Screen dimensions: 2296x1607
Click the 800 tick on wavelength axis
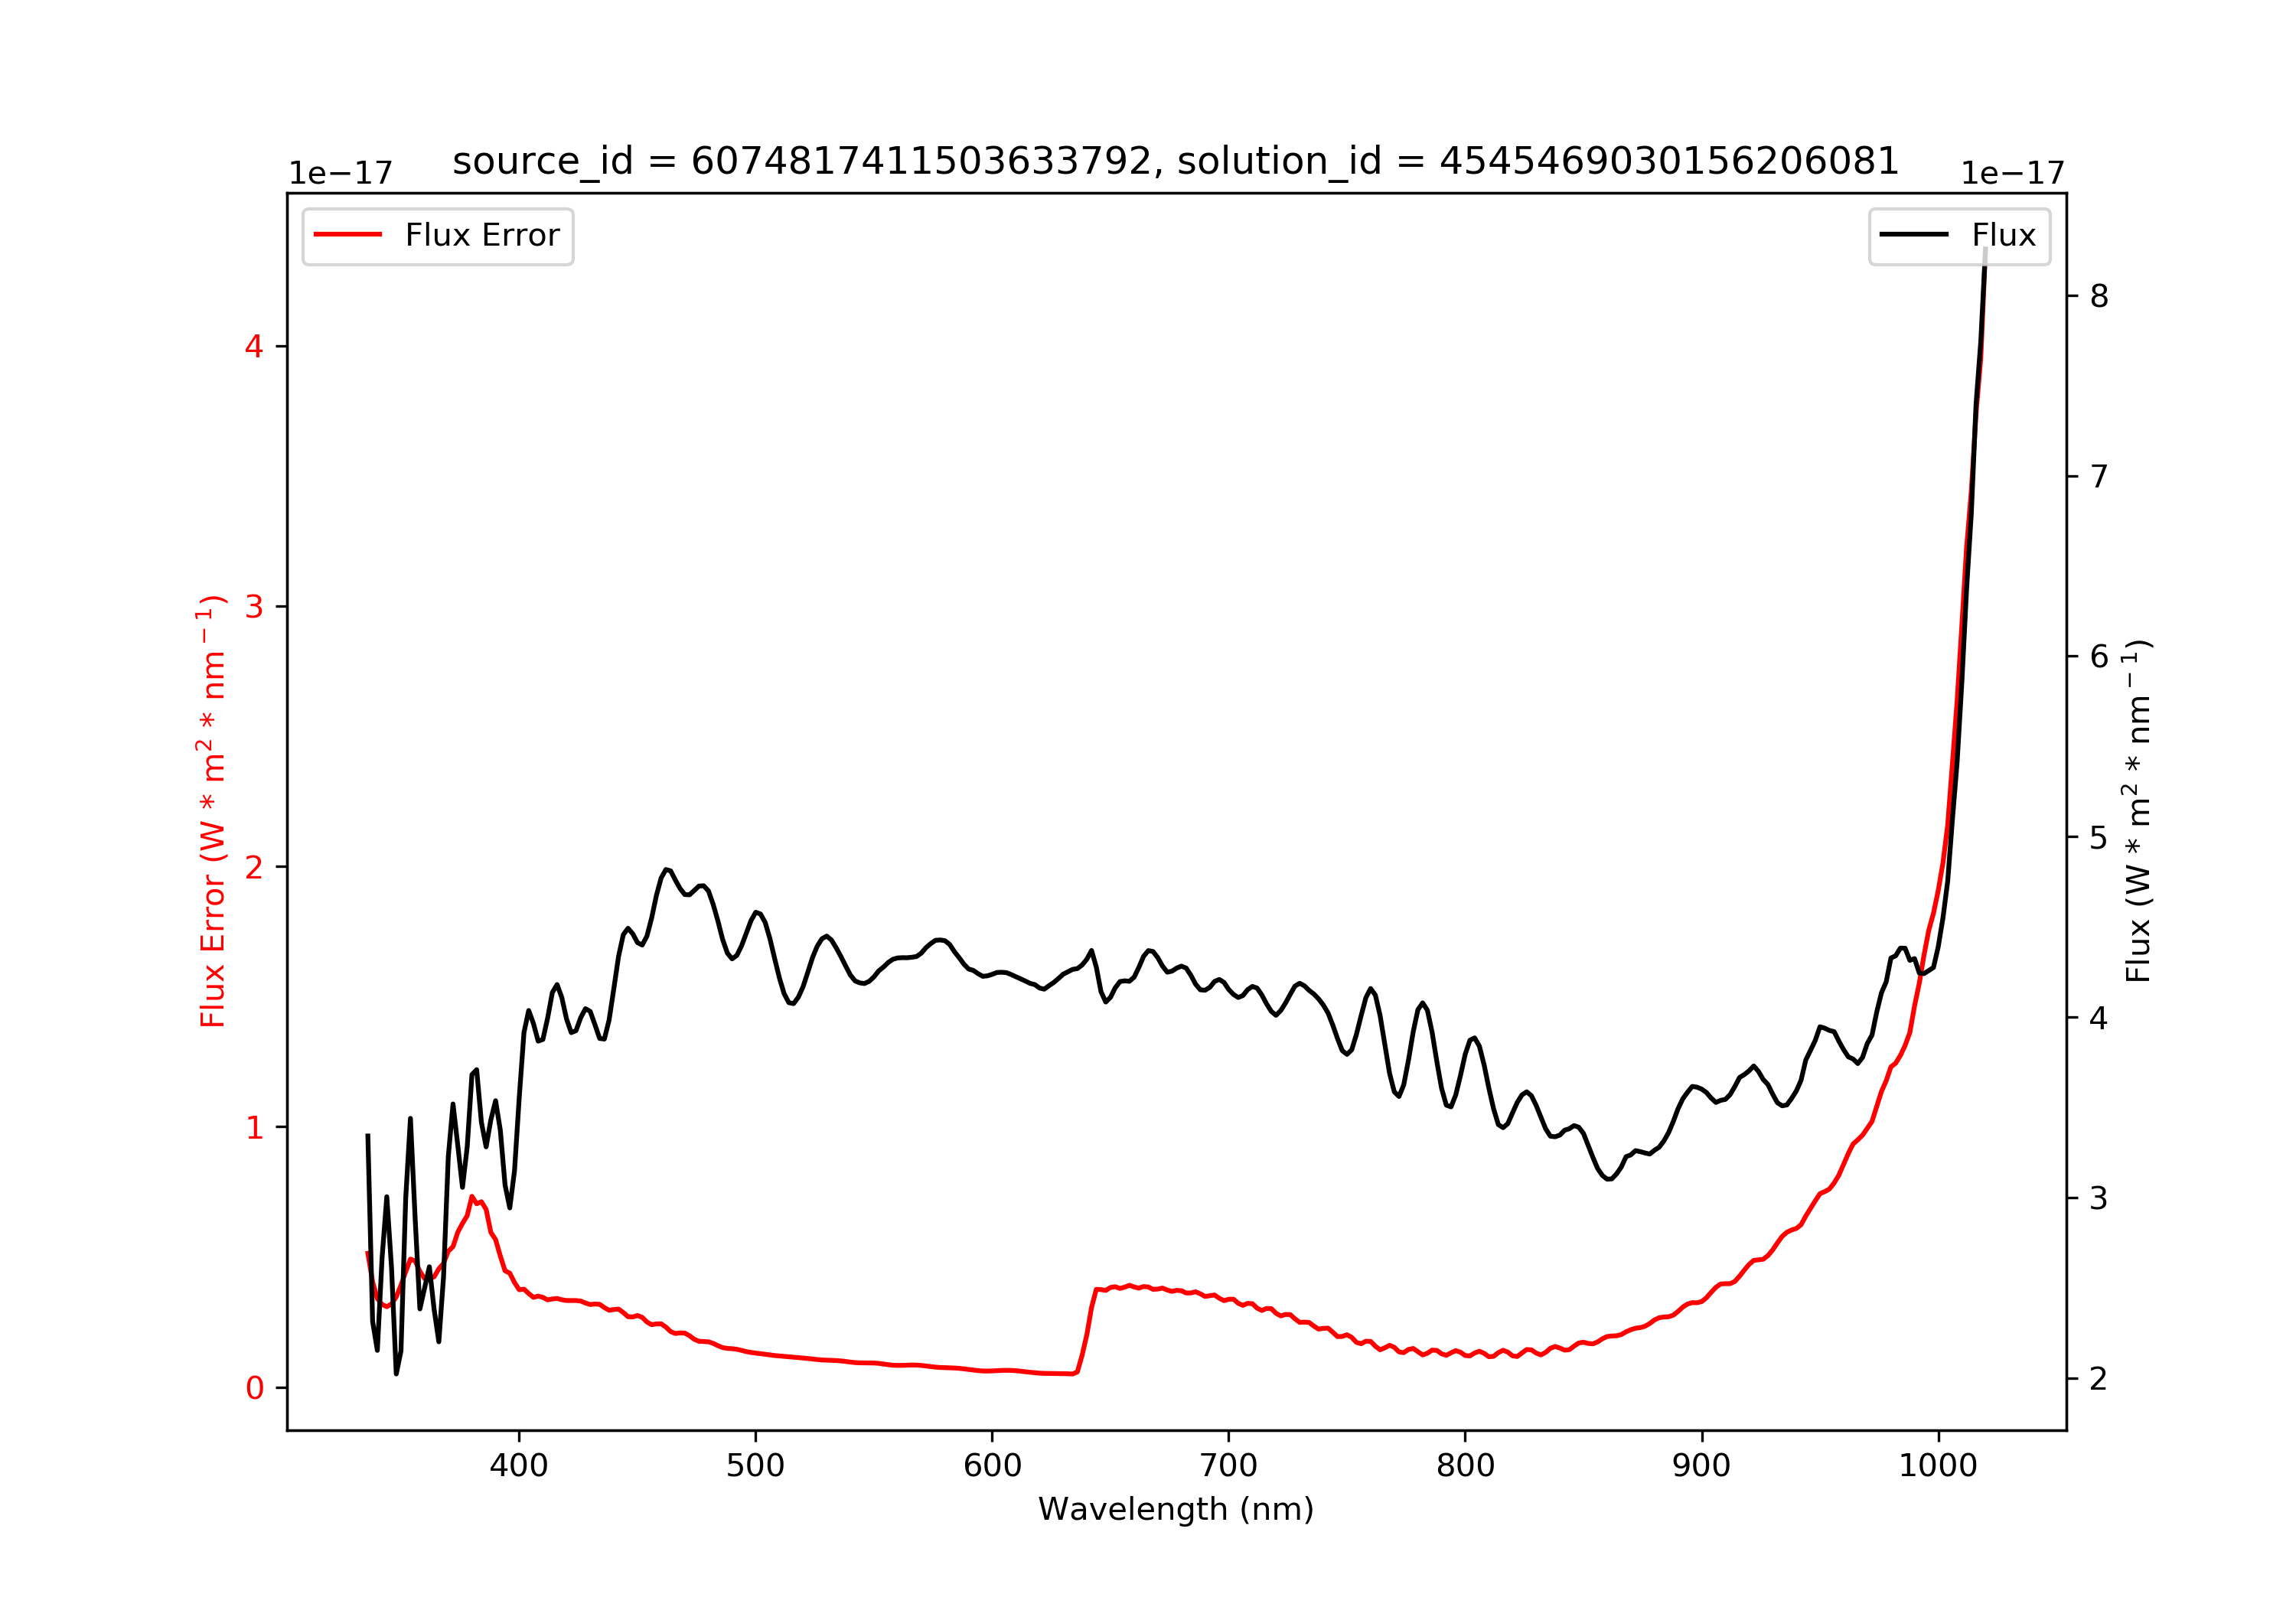point(1466,1466)
